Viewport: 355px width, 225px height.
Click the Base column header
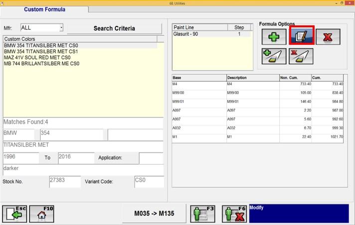coord(199,78)
